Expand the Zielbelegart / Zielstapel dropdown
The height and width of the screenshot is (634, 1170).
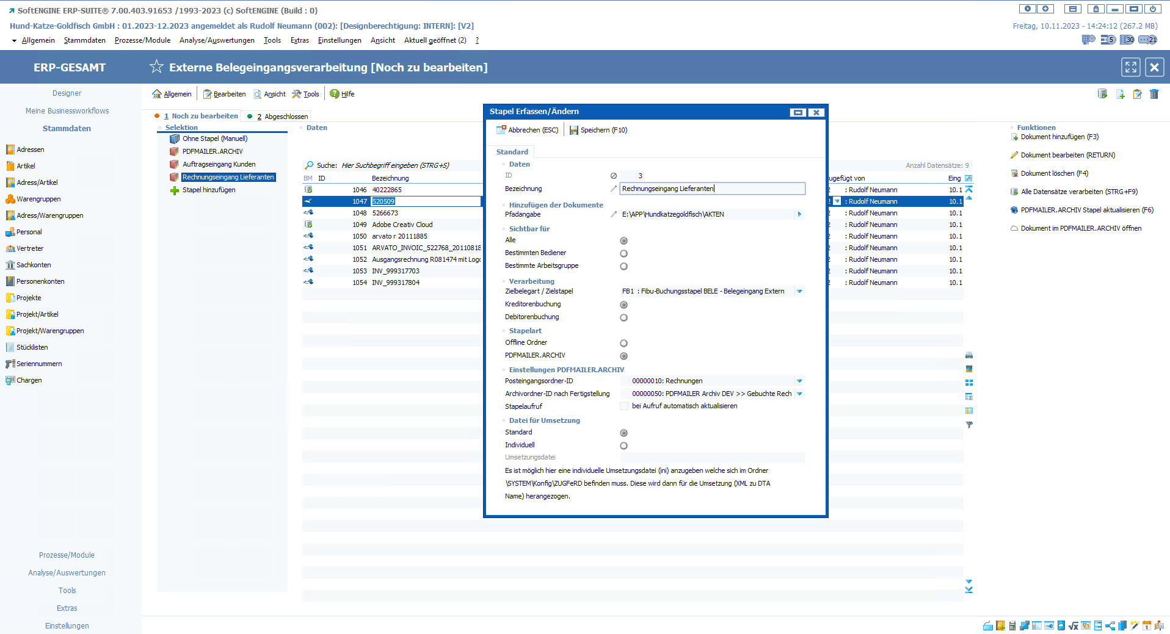799,292
